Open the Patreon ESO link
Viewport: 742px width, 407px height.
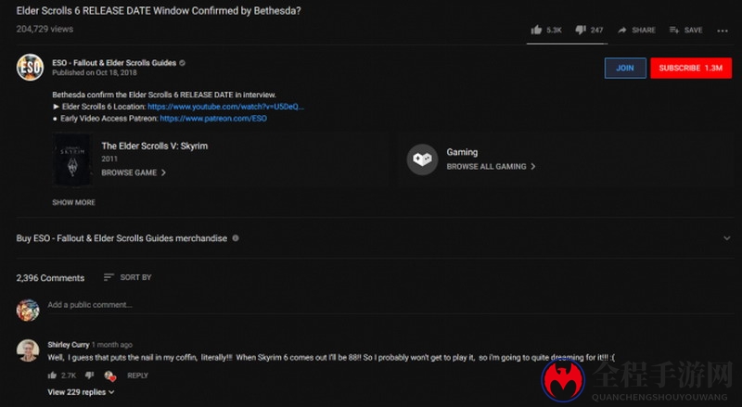coord(213,119)
